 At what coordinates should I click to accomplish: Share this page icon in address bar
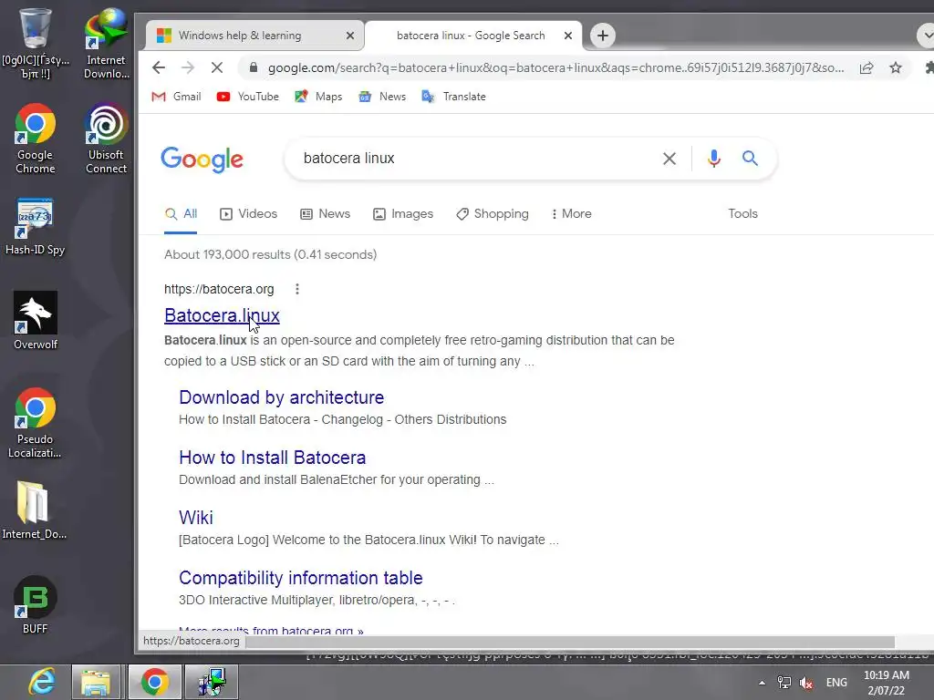pos(867,67)
